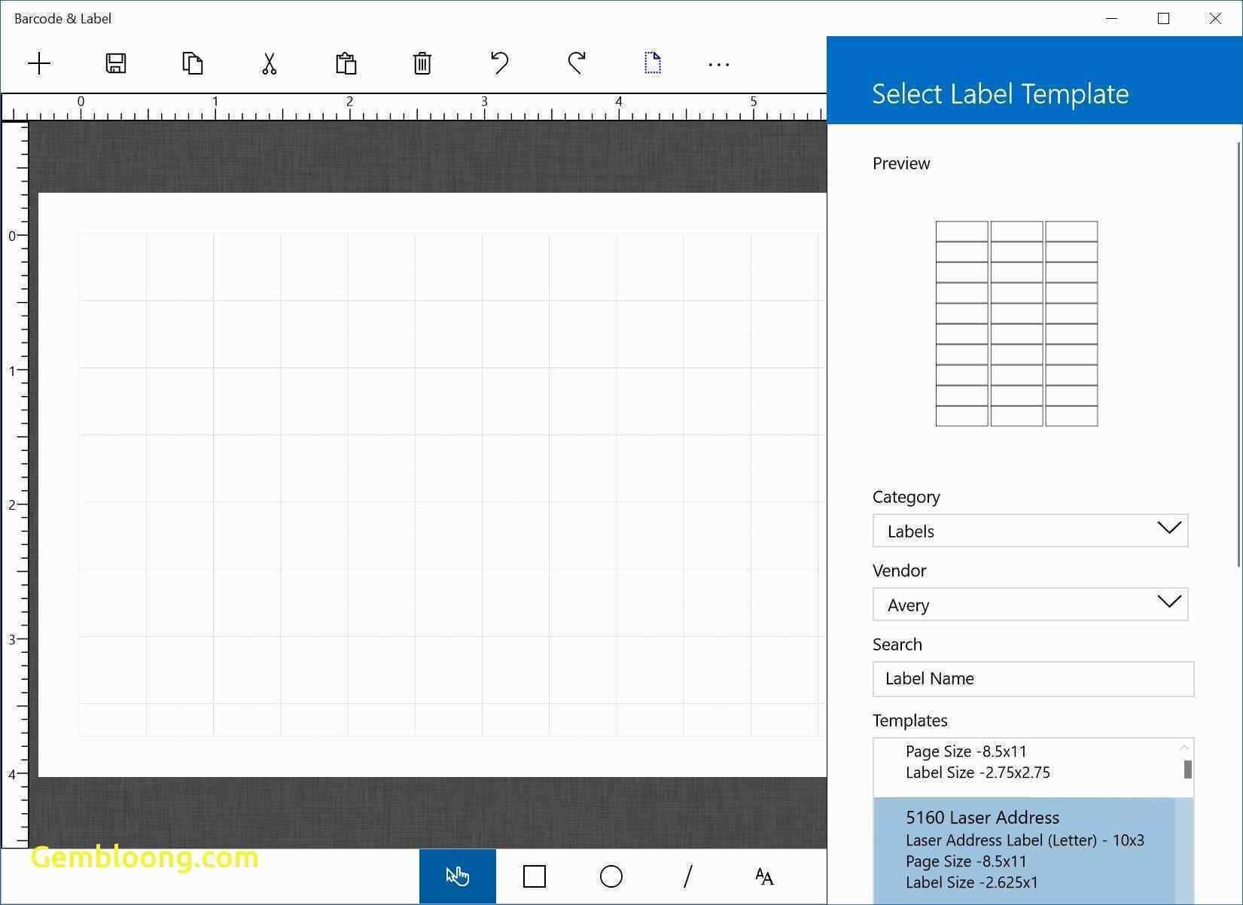Save the label with the floppy disk icon
1243x905 pixels.
(116, 64)
